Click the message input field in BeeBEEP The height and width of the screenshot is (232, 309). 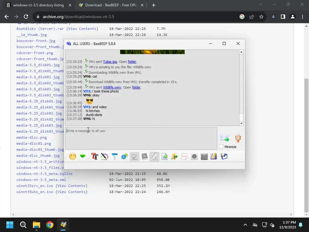(x=141, y=138)
